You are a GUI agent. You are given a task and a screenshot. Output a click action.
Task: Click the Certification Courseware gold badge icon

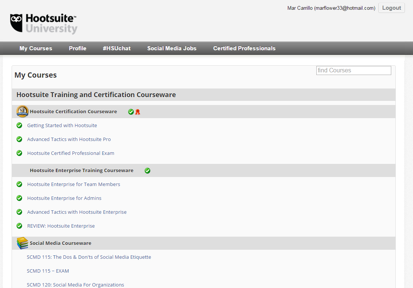22,111
